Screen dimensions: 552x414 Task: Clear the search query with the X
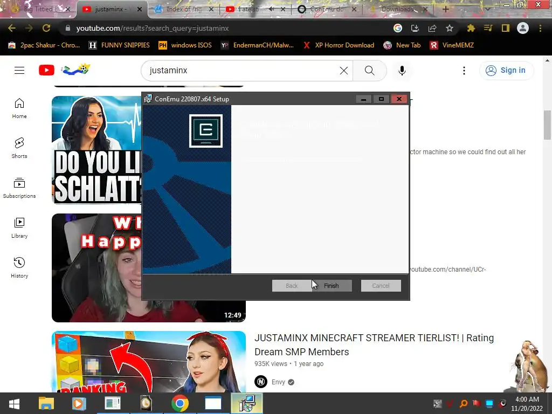344,71
